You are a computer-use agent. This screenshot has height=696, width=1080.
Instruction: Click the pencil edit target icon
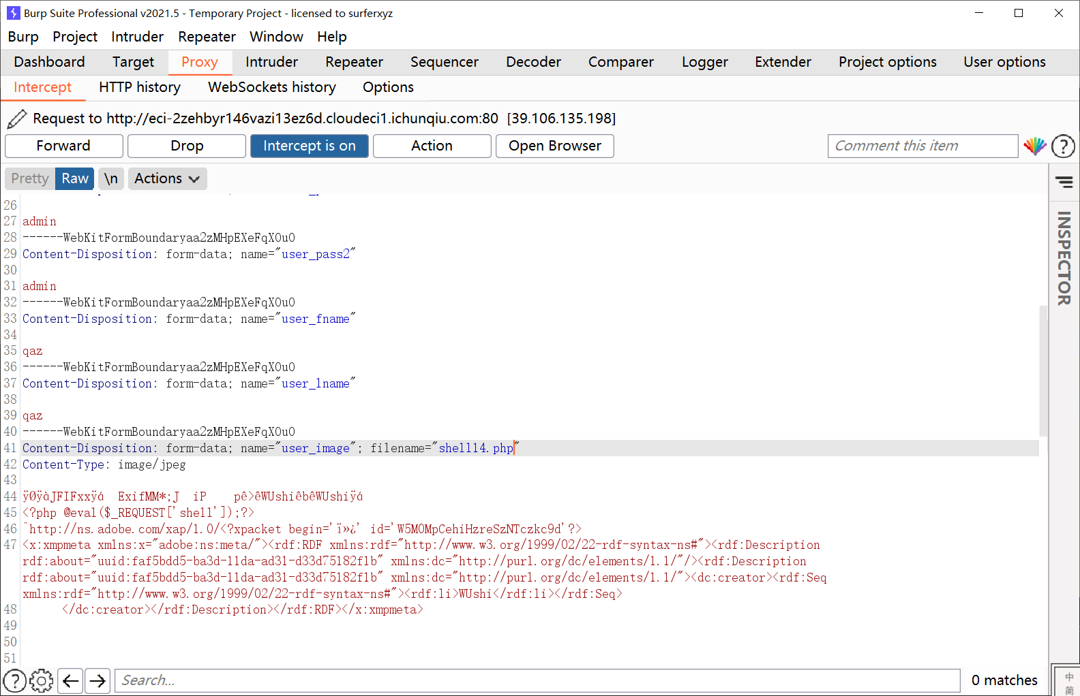[x=17, y=118]
